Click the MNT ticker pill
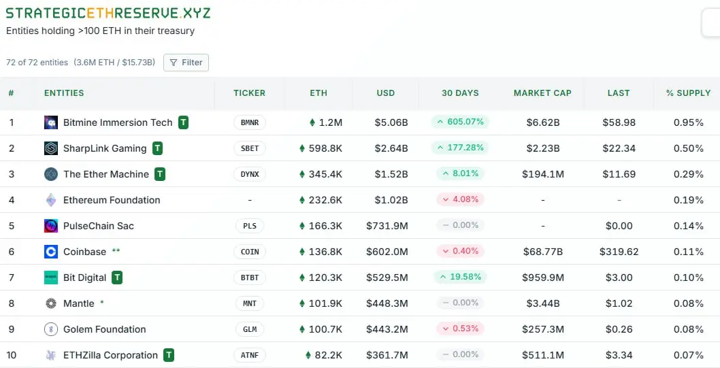The width and height of the screenshot is (720, 368). click(250, 303)
